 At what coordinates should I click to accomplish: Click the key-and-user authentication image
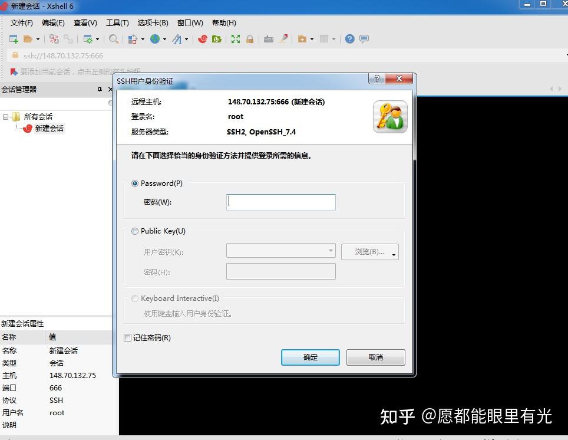390,116
